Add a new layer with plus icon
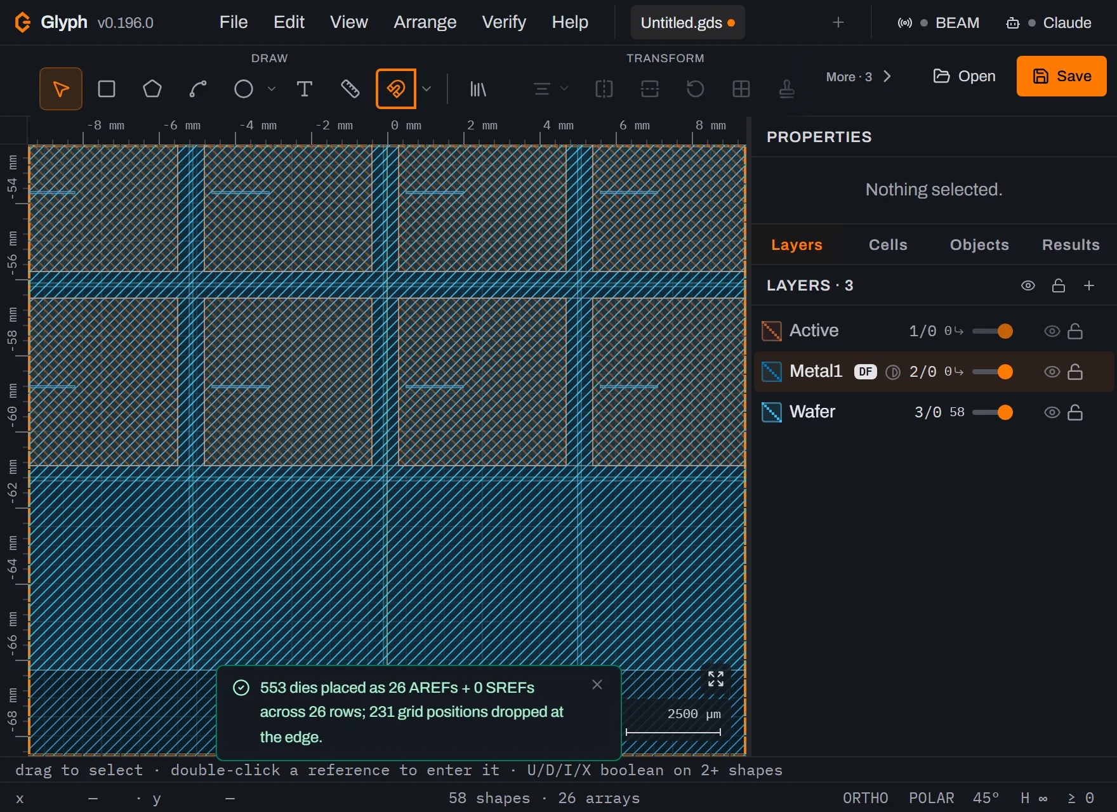The height and width of the screenshot is (812, 1117). pos(1089,285)
